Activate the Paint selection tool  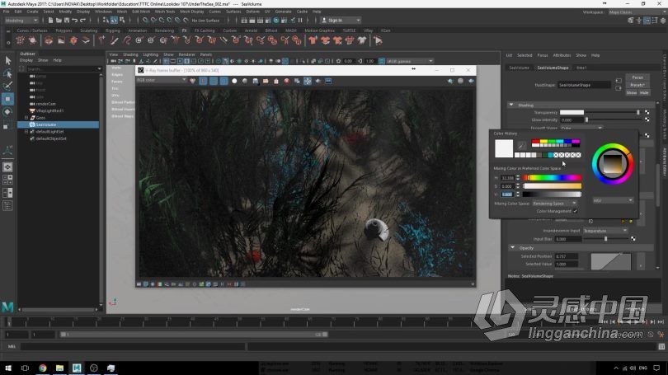tap(7, 86)
